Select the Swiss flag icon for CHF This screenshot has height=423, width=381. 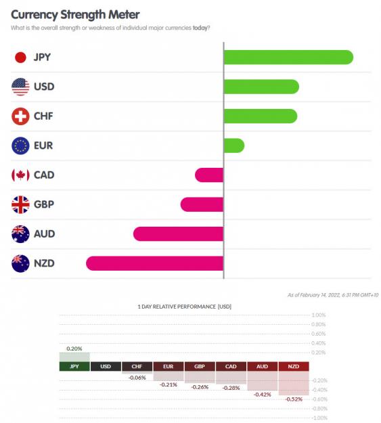[x=20, y=116]
